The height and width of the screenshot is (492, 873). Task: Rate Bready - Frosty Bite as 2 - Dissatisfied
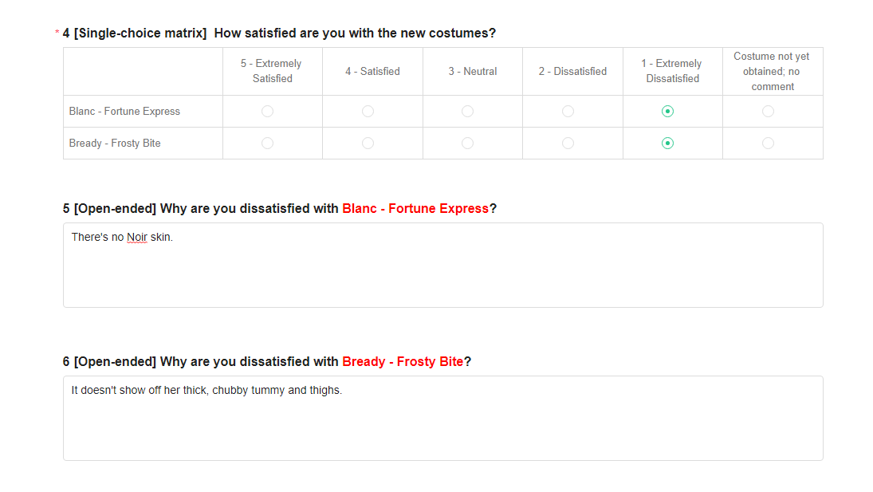(568, 144)
